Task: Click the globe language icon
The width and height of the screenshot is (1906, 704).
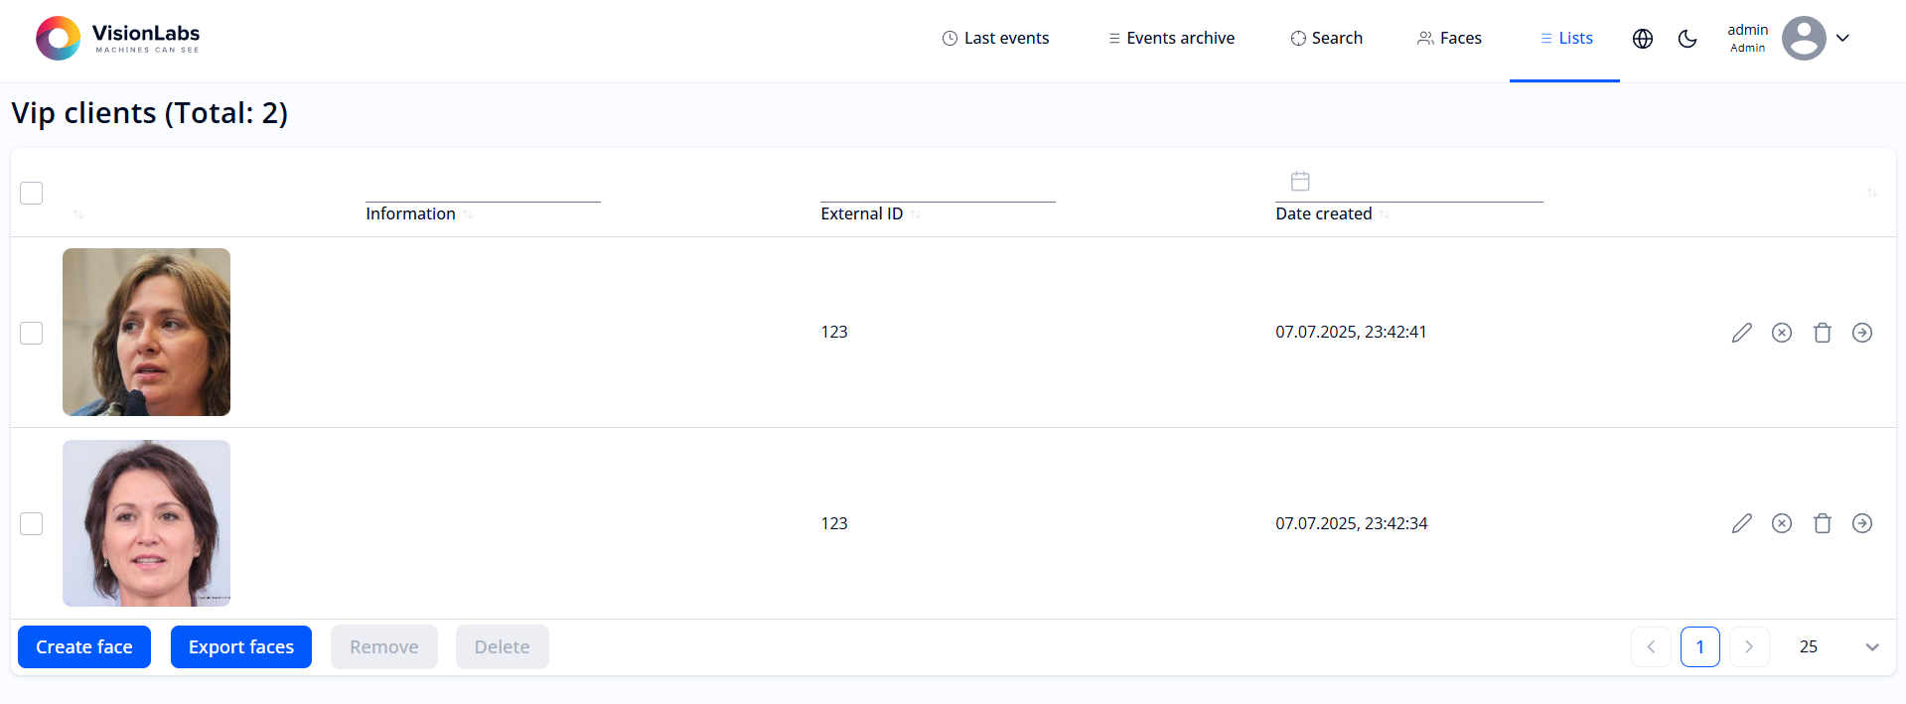Action: point(1643,39)
